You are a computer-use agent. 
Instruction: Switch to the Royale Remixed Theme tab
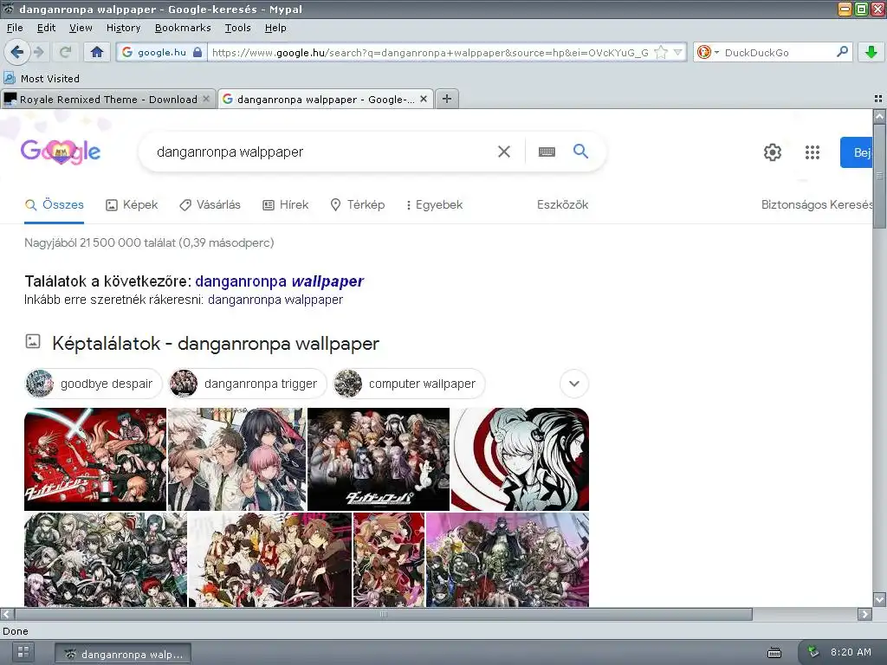(x=107, y=99)
